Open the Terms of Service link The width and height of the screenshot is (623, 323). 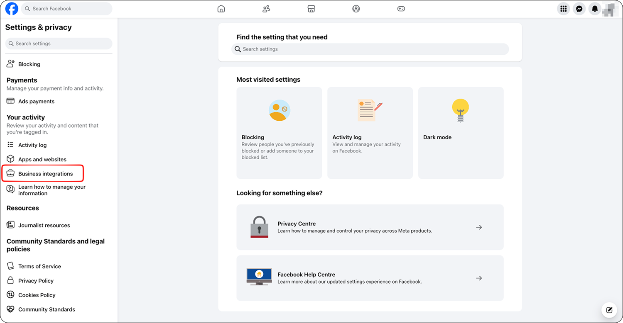coord(39,267)
